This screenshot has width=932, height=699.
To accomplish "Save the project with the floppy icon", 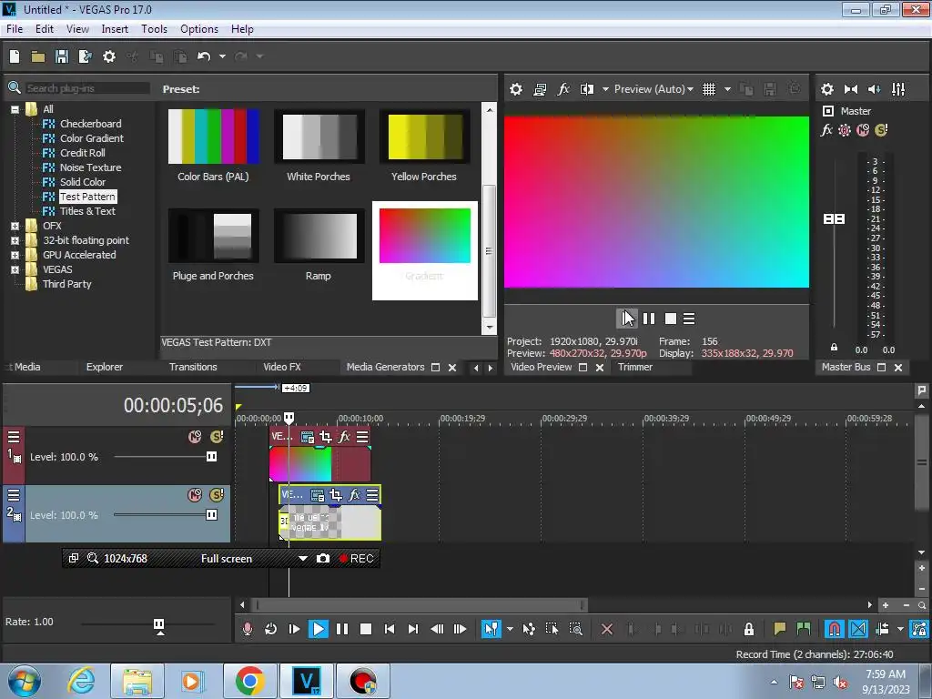I will 61,56.
